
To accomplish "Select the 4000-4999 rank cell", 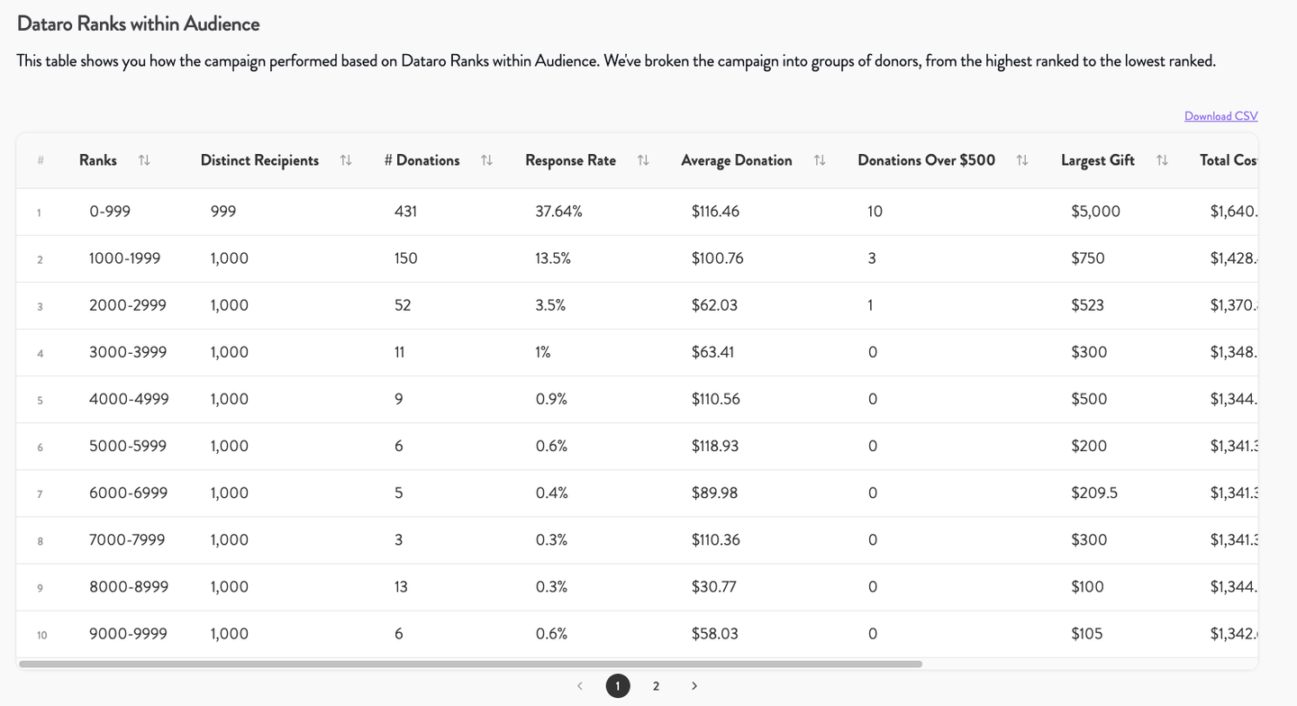I will click(129, 399).
